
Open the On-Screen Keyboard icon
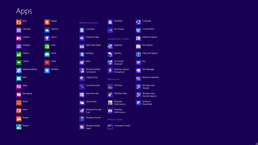(110, 62)
